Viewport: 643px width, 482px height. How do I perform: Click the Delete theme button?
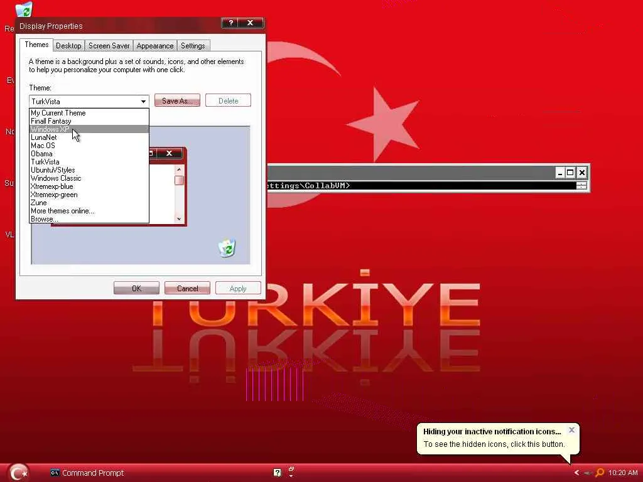pyautogui.click(x=228, y=101)
